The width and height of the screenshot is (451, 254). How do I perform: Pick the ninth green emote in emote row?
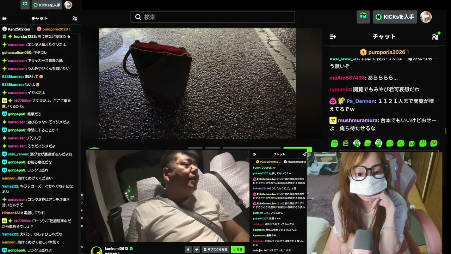(423, 143)
